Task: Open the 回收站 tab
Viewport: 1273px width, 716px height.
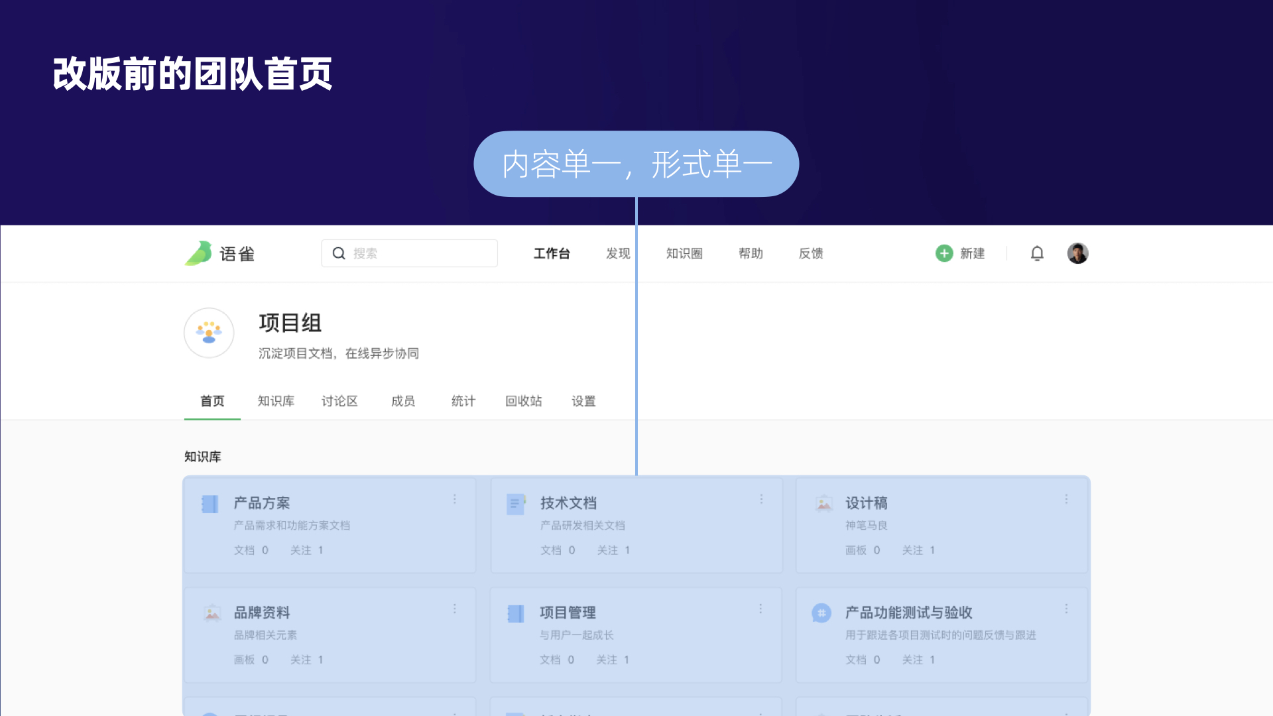Action: click(x=523, y=401)
